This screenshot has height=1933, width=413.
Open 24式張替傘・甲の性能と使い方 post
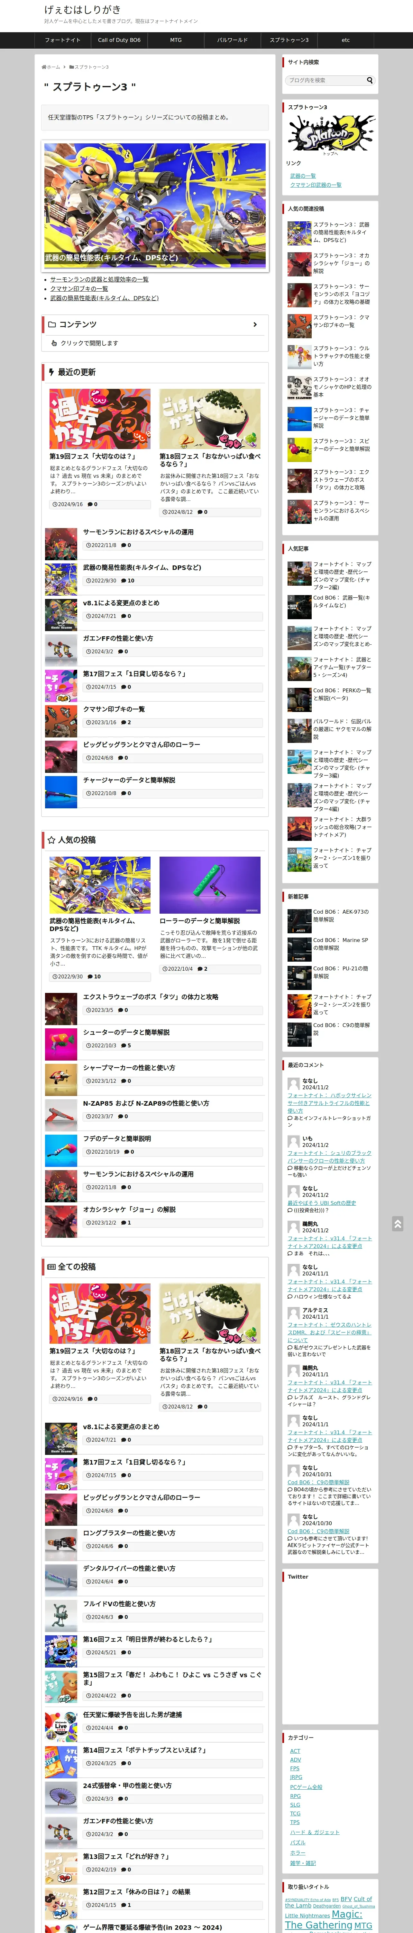127,1785
